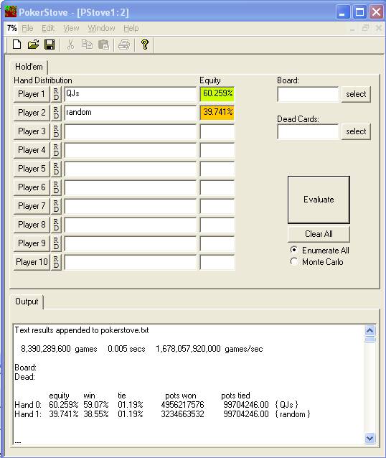Click the 8,390,289,600 games text

(x=59, y=349)
